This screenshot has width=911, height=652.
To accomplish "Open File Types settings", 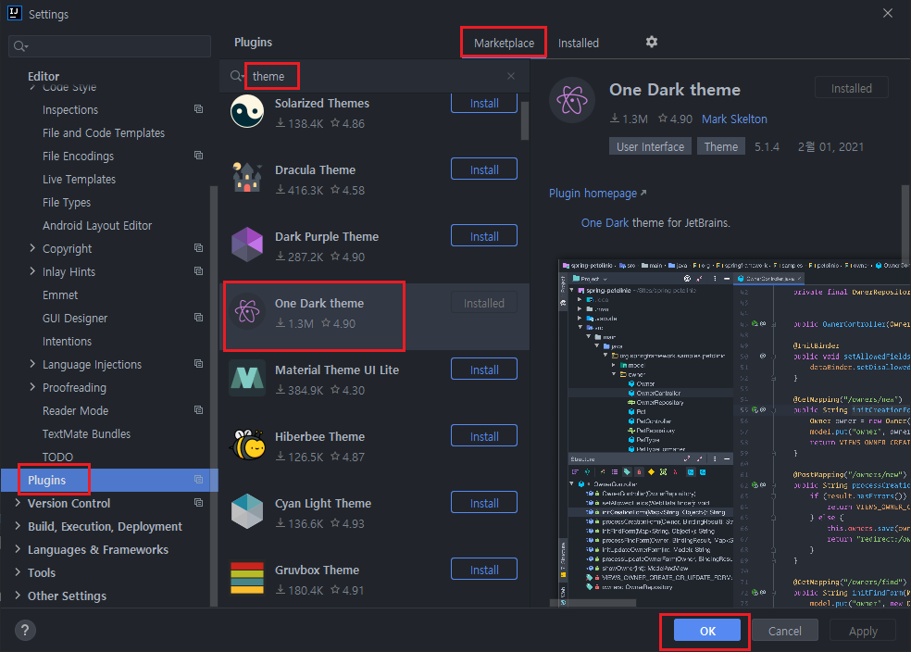I will 67,202.
